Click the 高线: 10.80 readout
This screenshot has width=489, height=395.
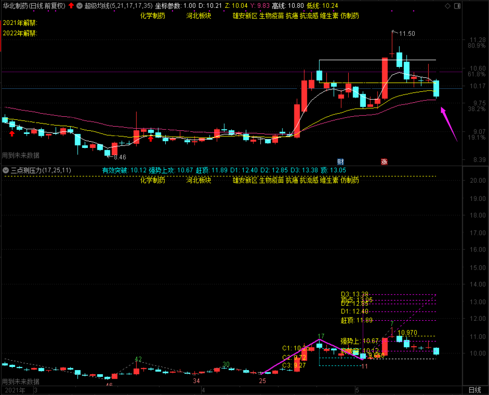click(288, 5)
